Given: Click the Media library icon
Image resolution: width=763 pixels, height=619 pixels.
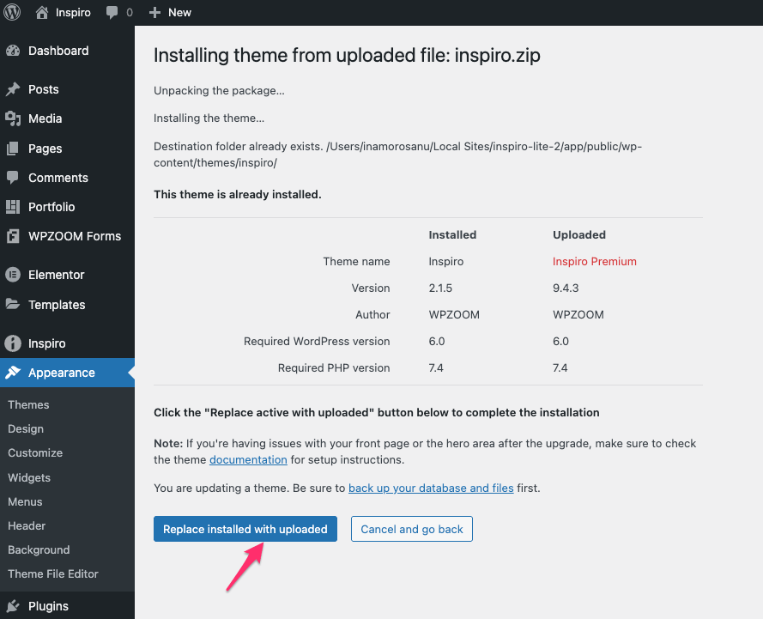Looking at the screenshot, I should pos(13,118).
